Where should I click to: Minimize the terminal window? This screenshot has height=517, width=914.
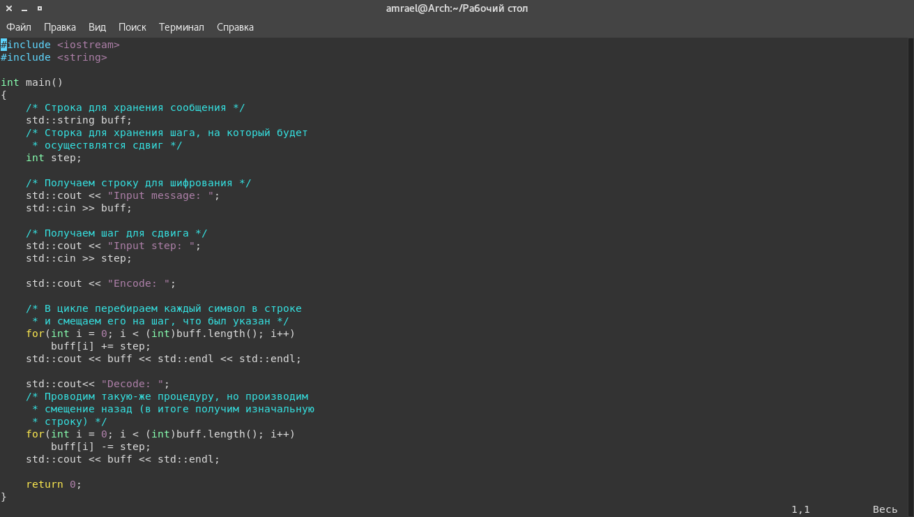pyautogui.click(x=24, y=8)
